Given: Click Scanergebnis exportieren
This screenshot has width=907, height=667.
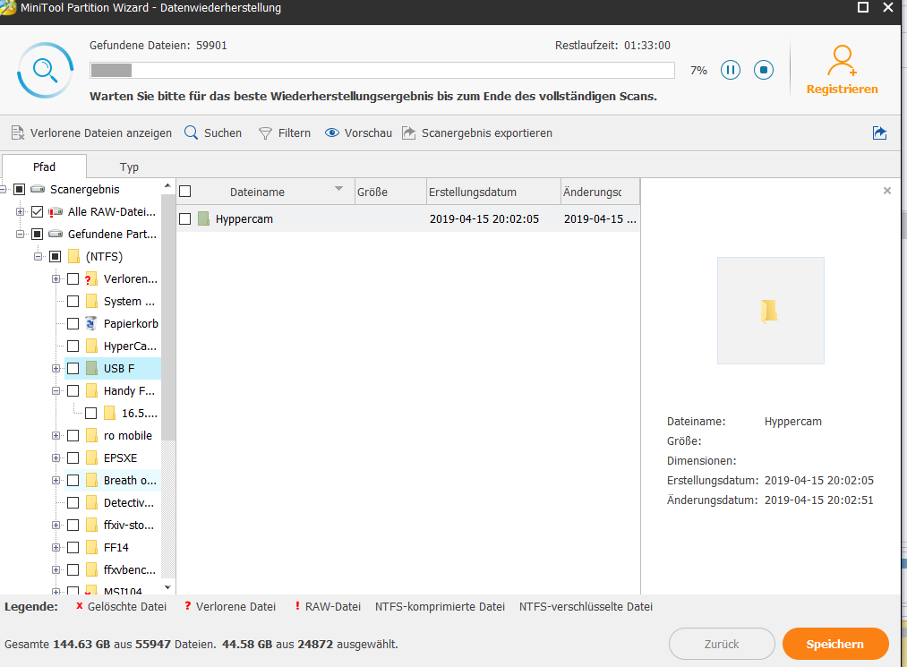Looking at the screenshot, I should 477,133.
